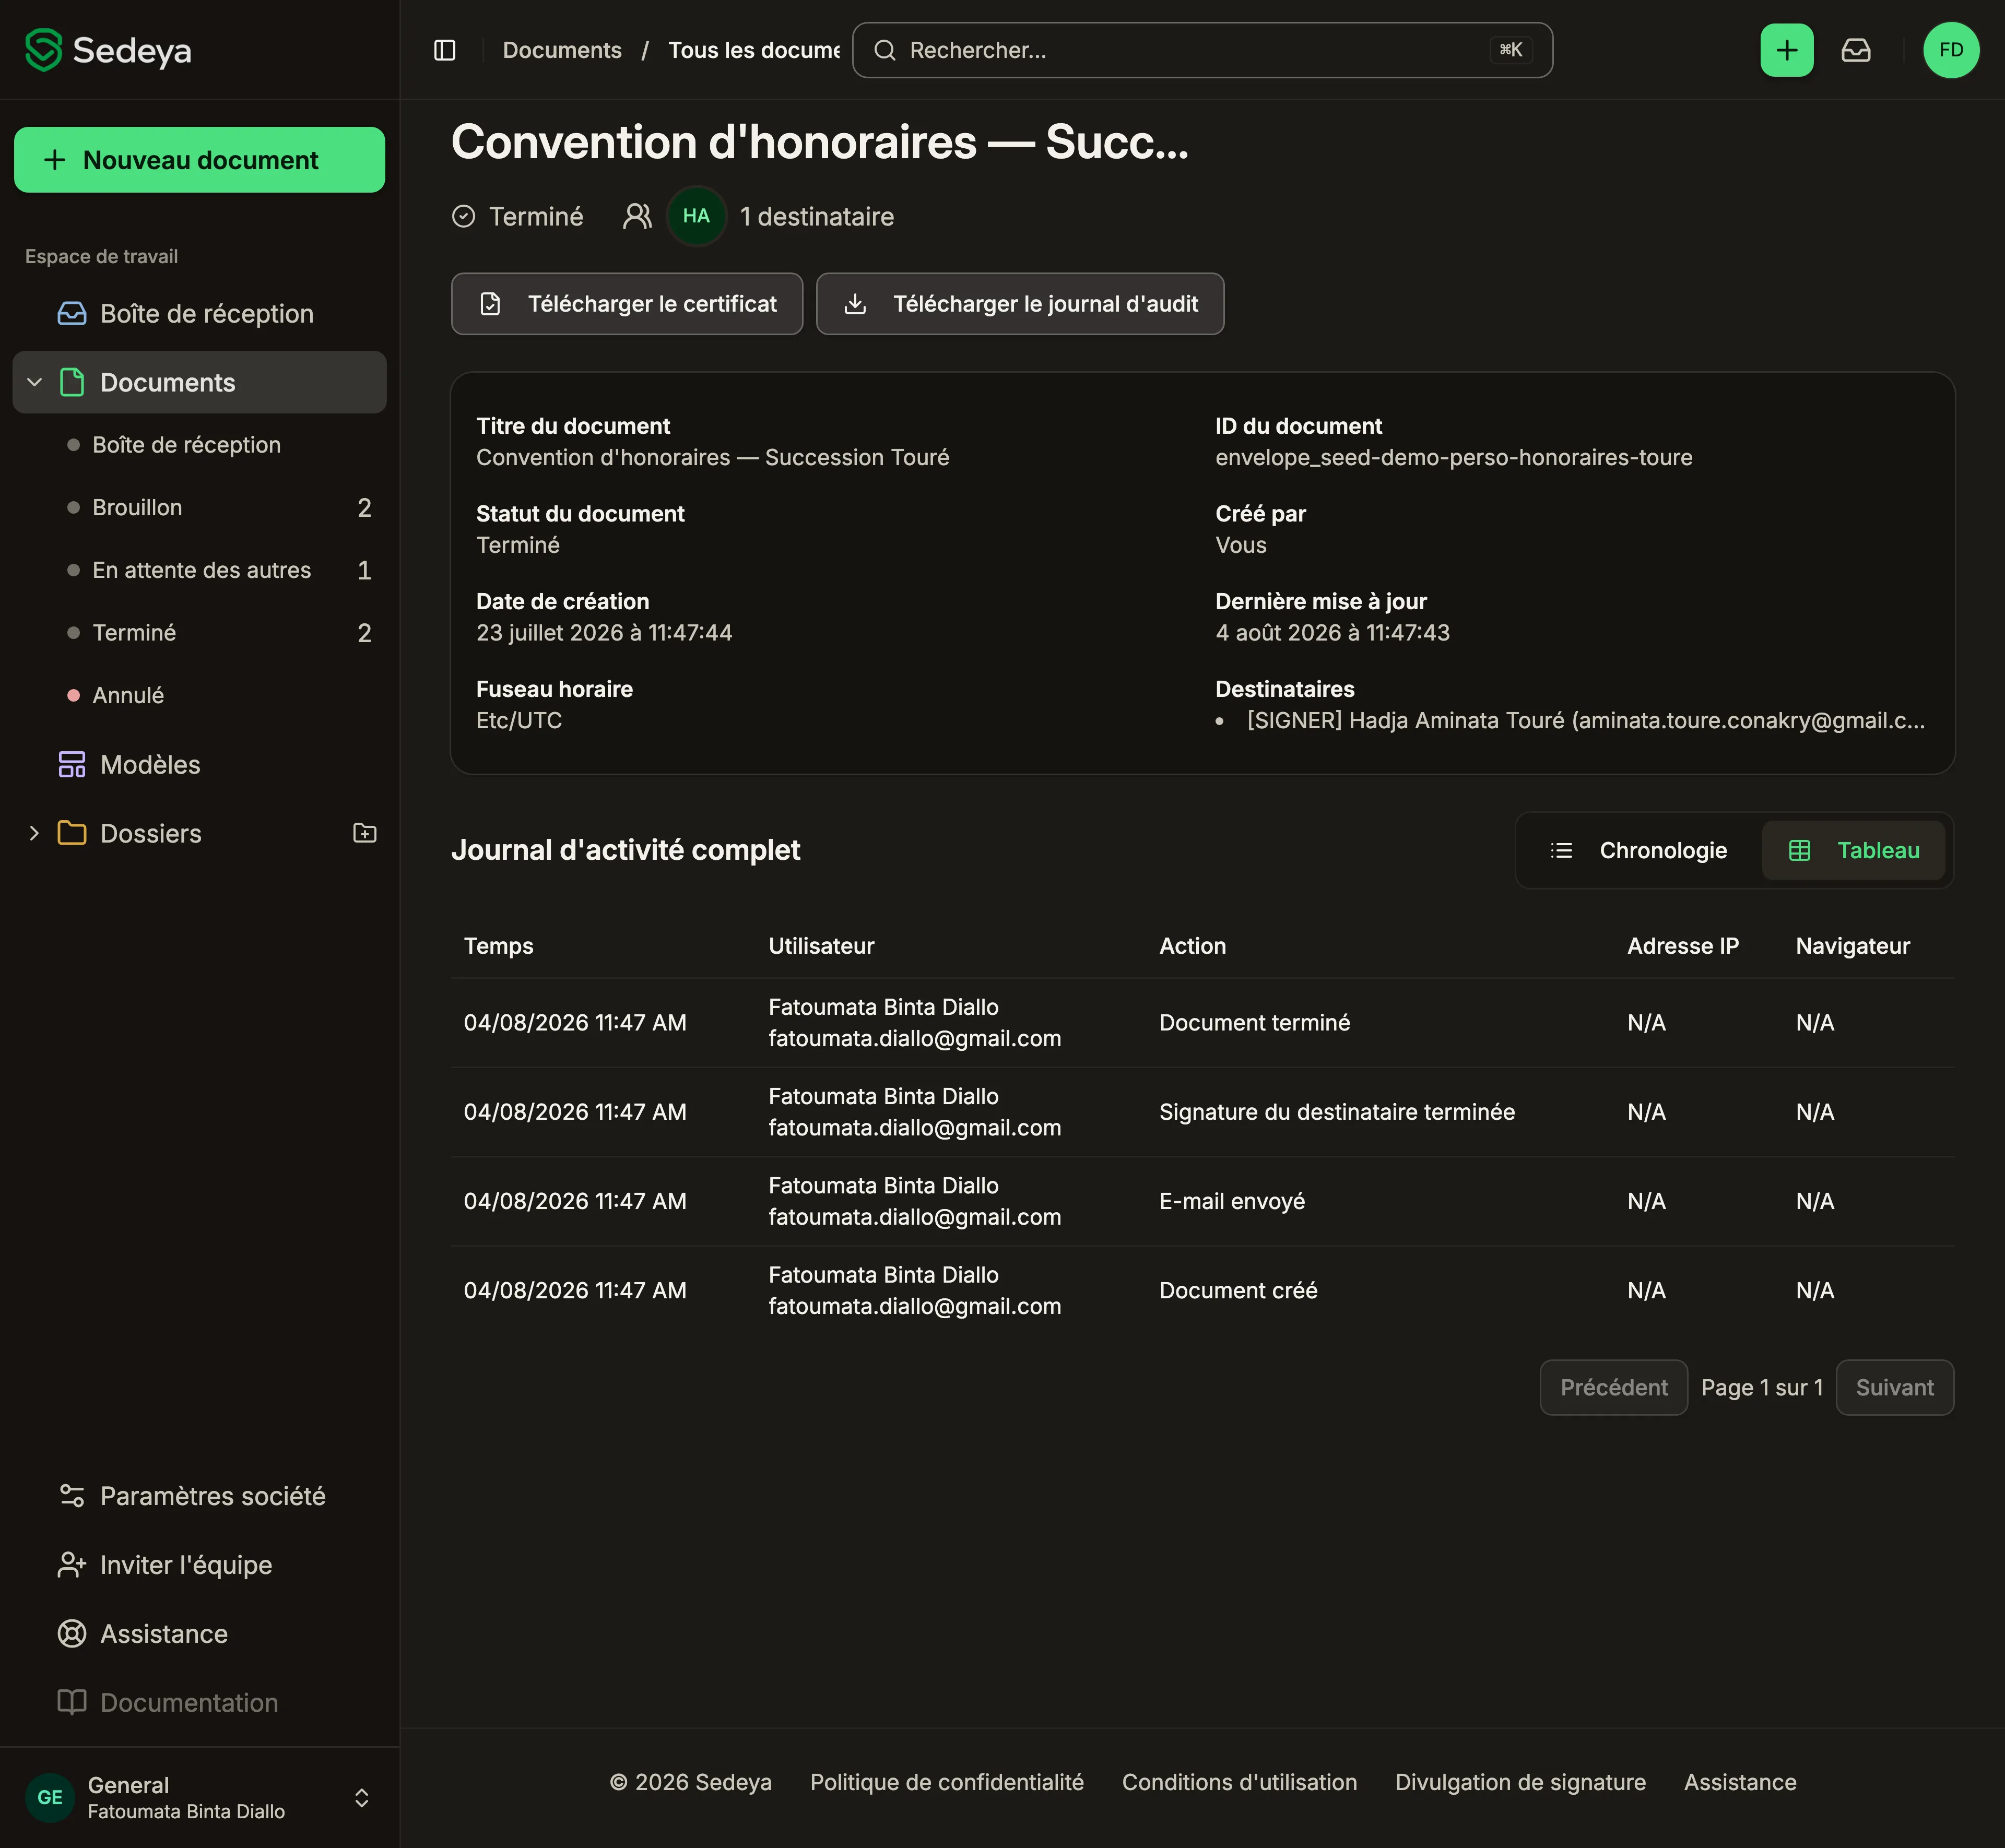2005x1848 pixels.
Task: Open Conditions d'utilisation link
Action: click(x=1239, y=1782)
